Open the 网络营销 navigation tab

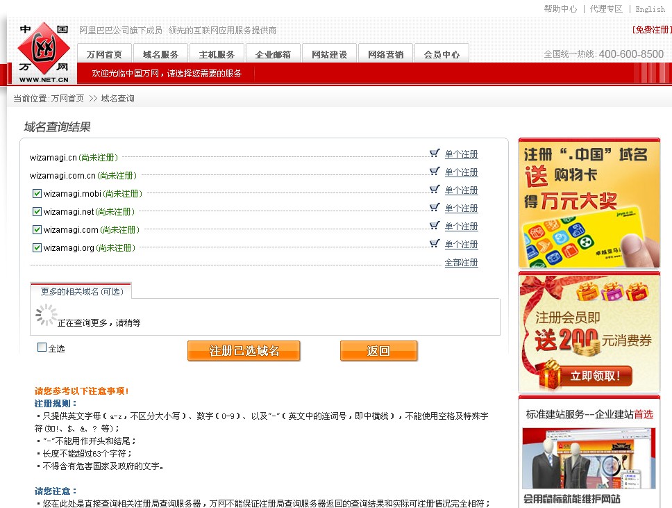coord(386,54)
